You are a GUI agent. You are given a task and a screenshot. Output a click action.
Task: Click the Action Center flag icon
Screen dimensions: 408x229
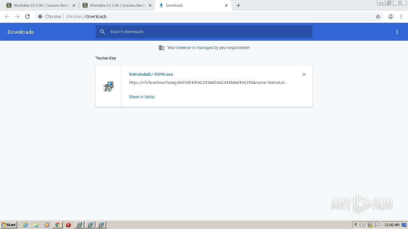click(378, 225)
